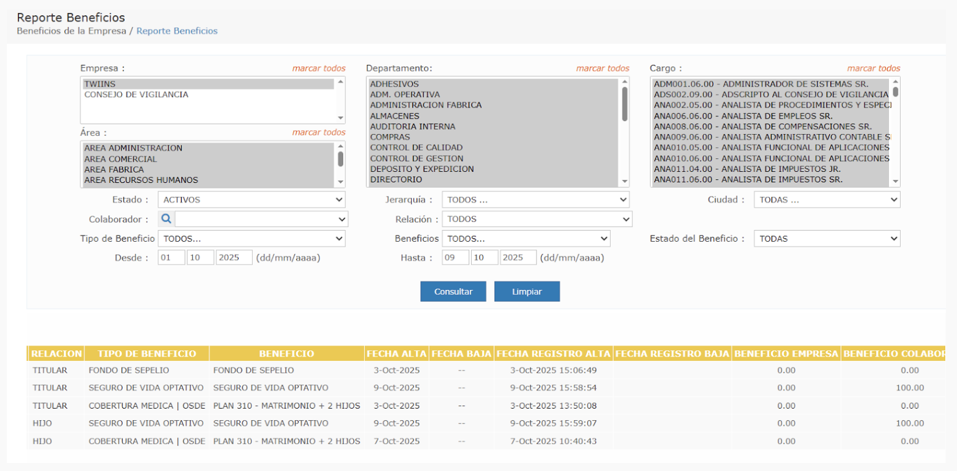Select CONTROL DE GESTION in Departamento list
Screen dimensions: 957x471
coord(493,158)
